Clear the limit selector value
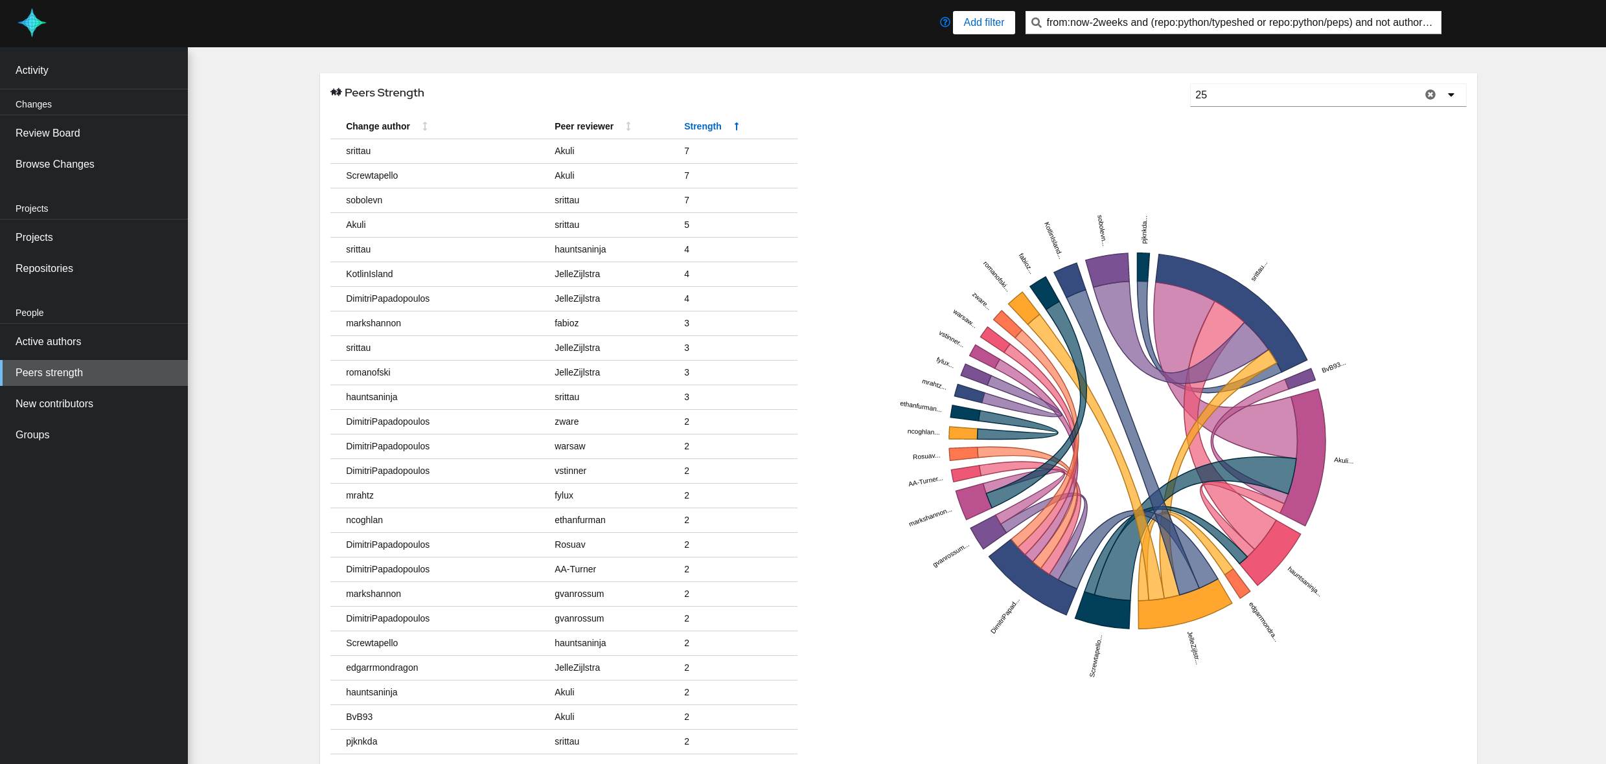 coord(1430,95)
